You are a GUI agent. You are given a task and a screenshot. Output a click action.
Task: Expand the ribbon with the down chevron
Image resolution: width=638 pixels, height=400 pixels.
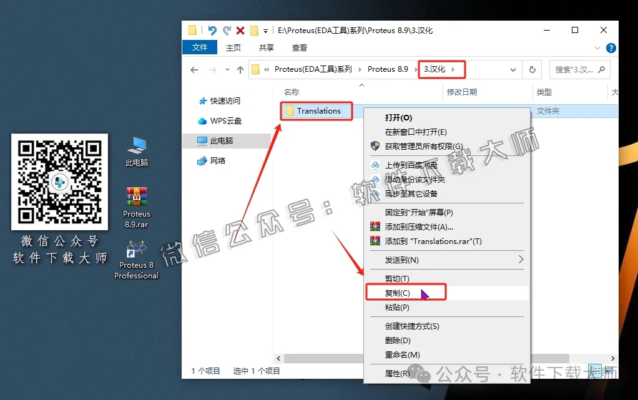[x=597, y=47]
